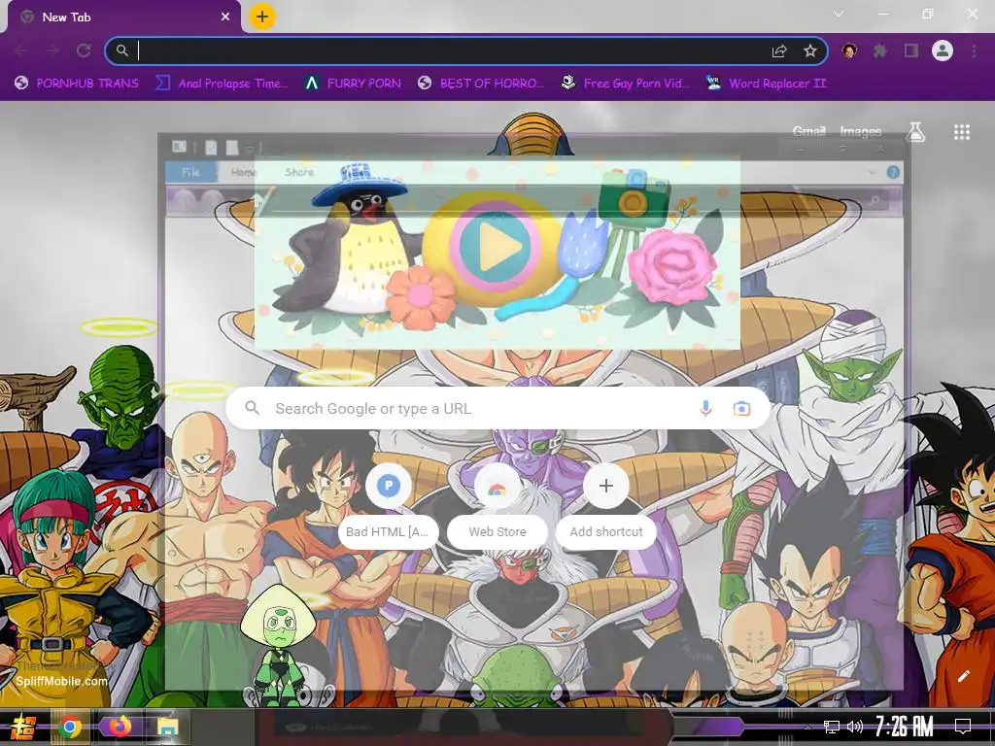The width and height of the screenshot is (995, 746).
Task: Open the network status tray icon
Action: 832,727
